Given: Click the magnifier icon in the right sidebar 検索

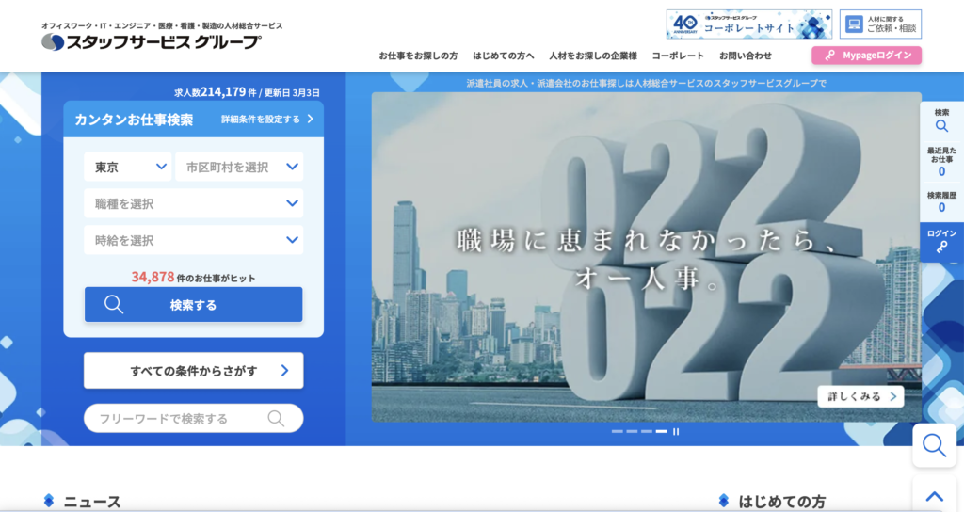Looking at the screenshot, I should 941,126.
